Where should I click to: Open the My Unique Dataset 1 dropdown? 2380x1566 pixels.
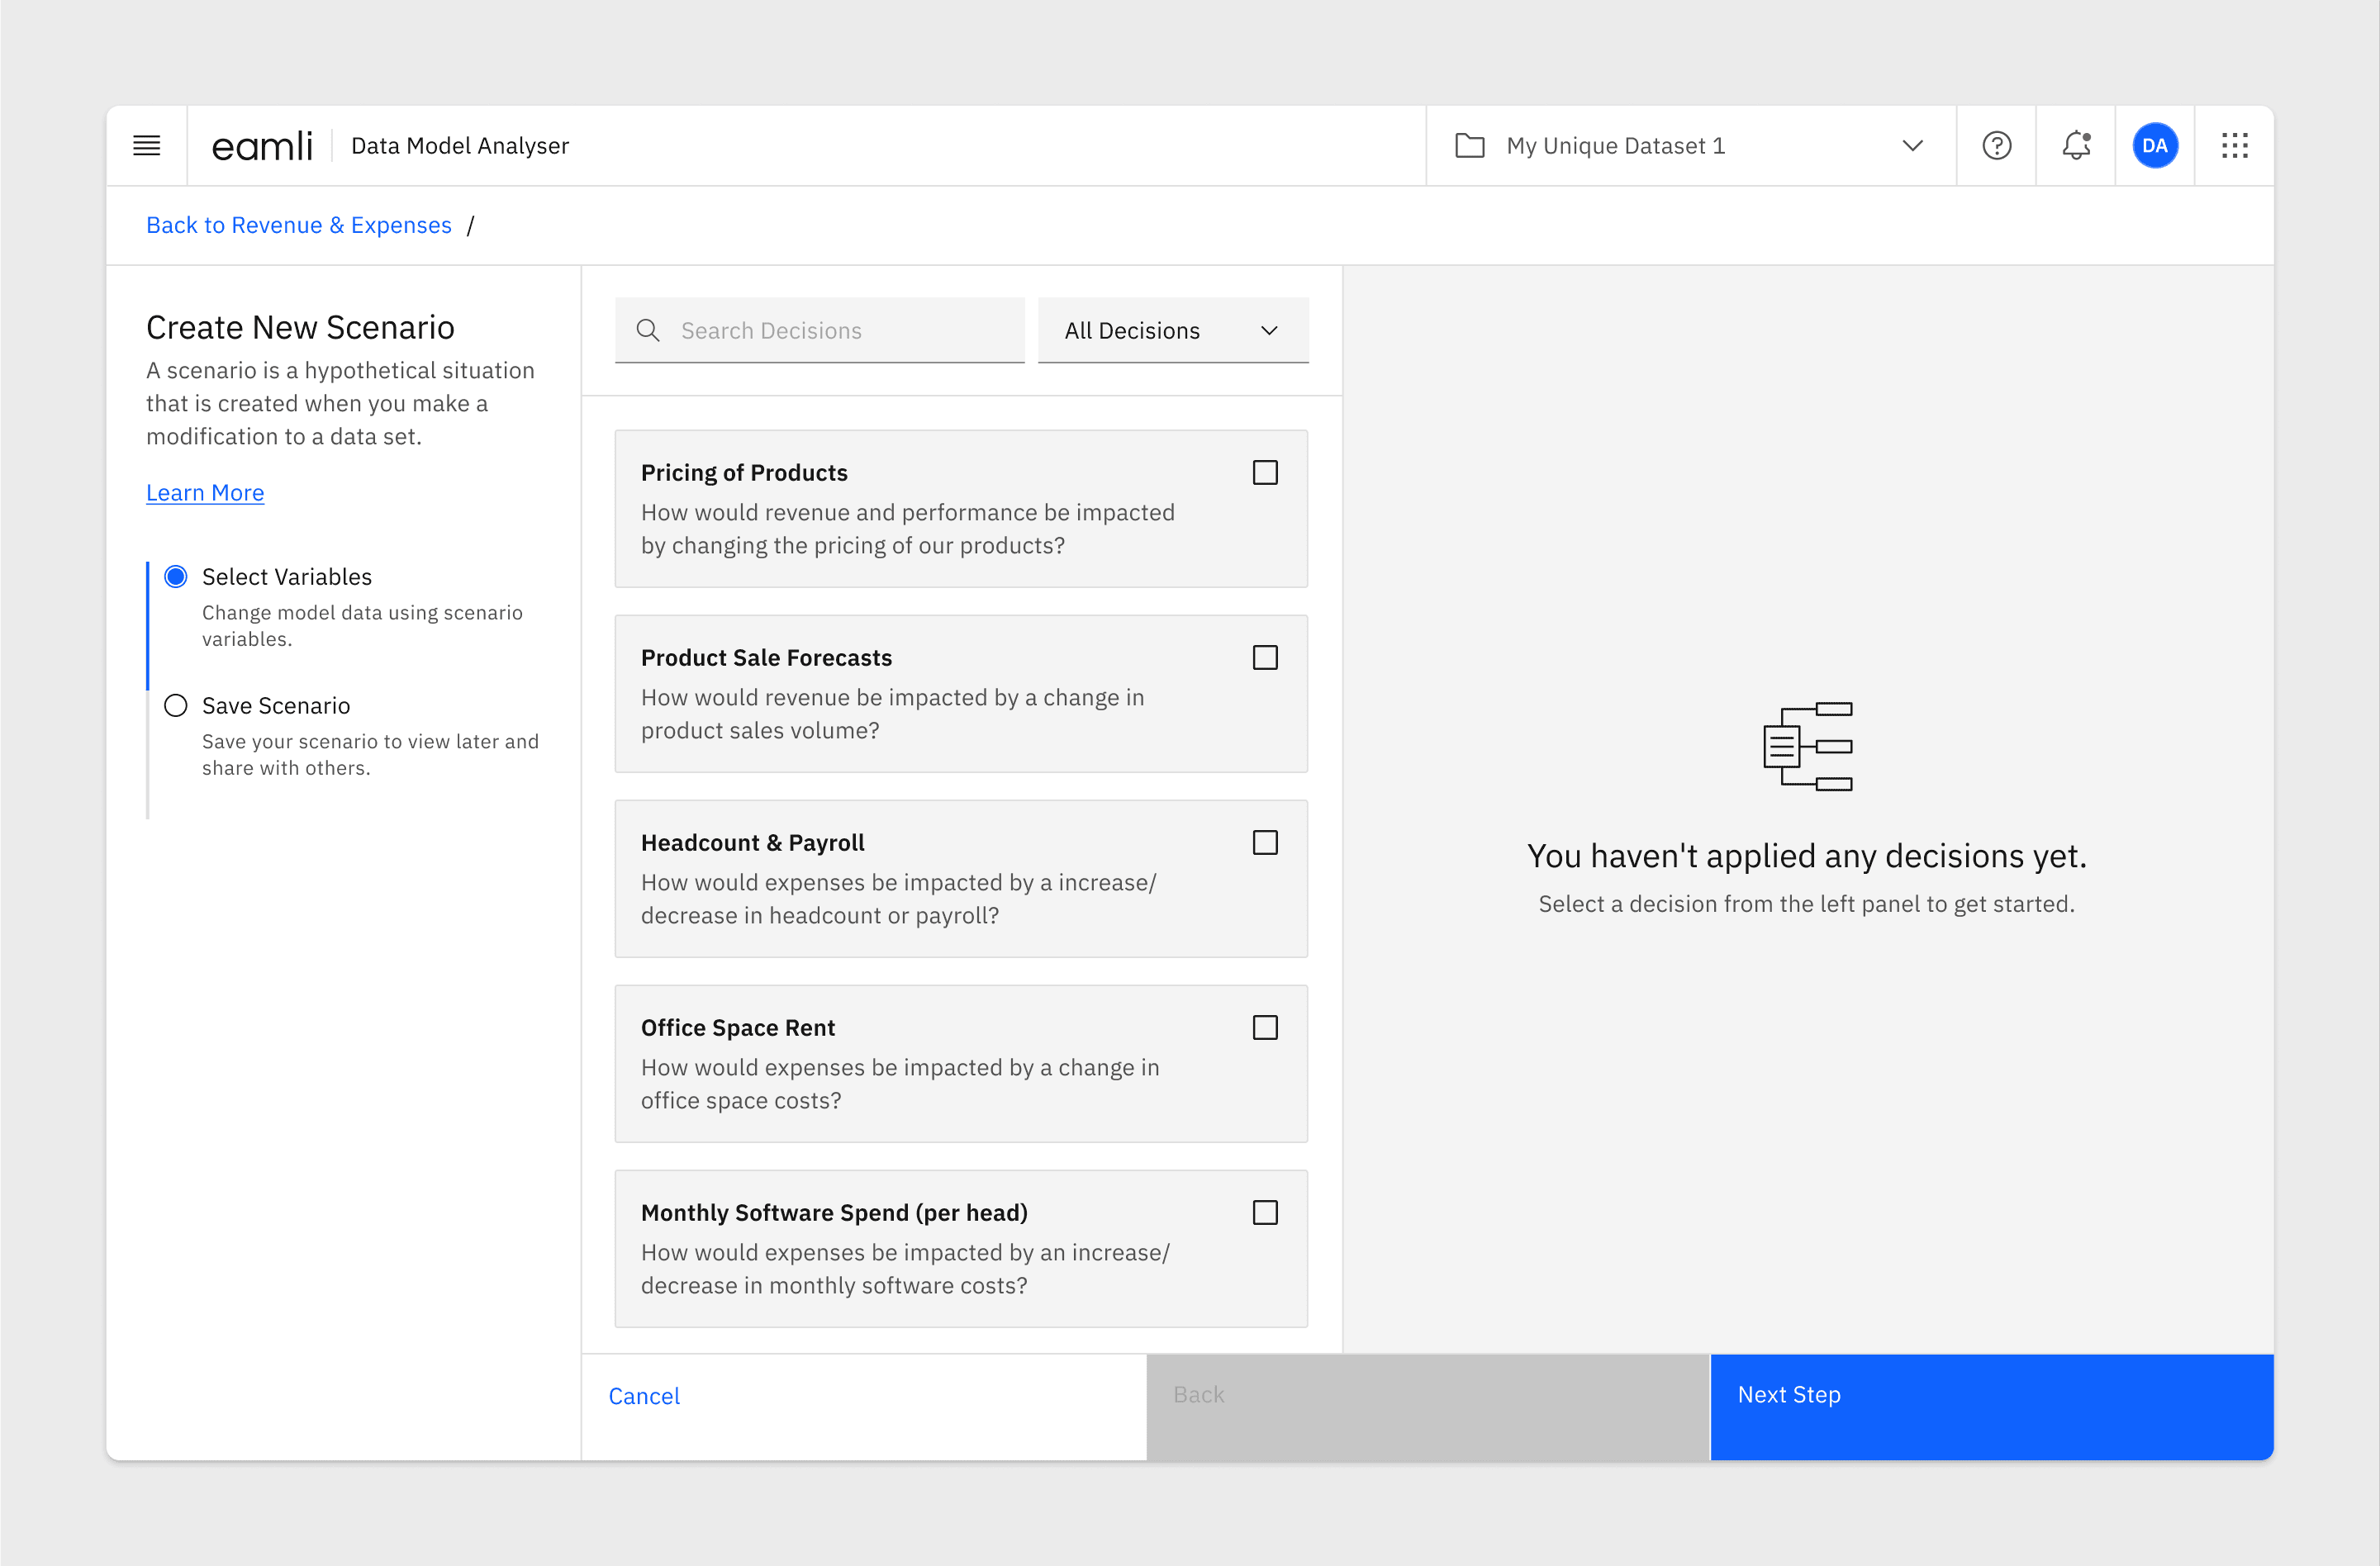tap(1690, 146)
